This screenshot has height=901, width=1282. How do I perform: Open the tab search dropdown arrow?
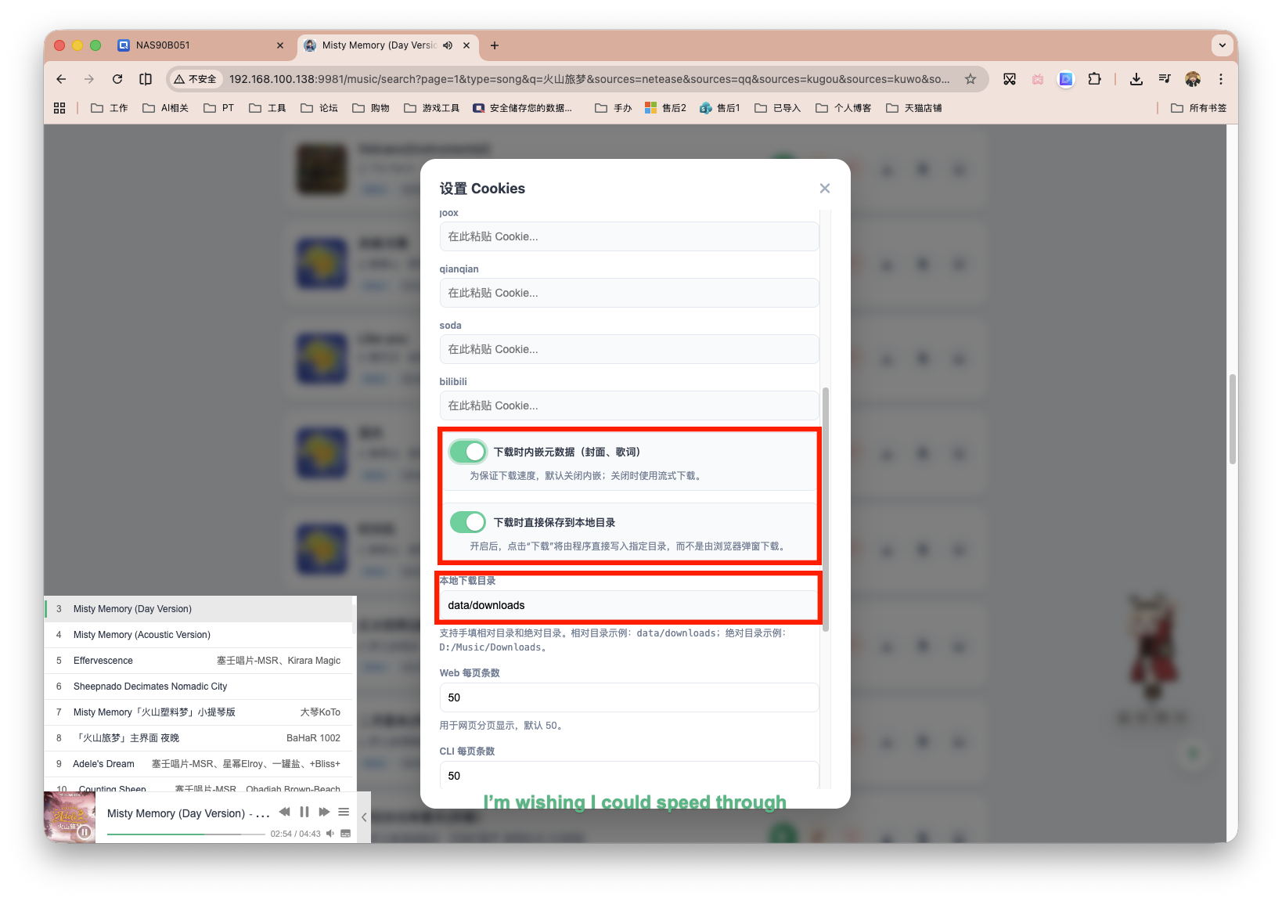tap(1222, 45)
